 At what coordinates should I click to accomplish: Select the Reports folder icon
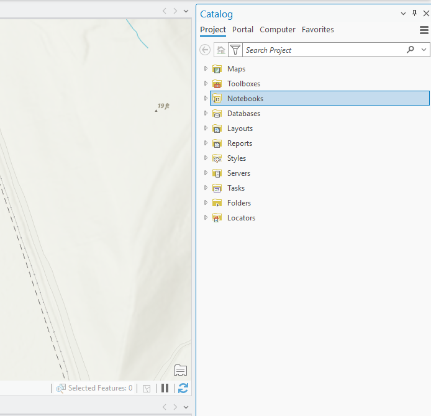tap(217, 143)
